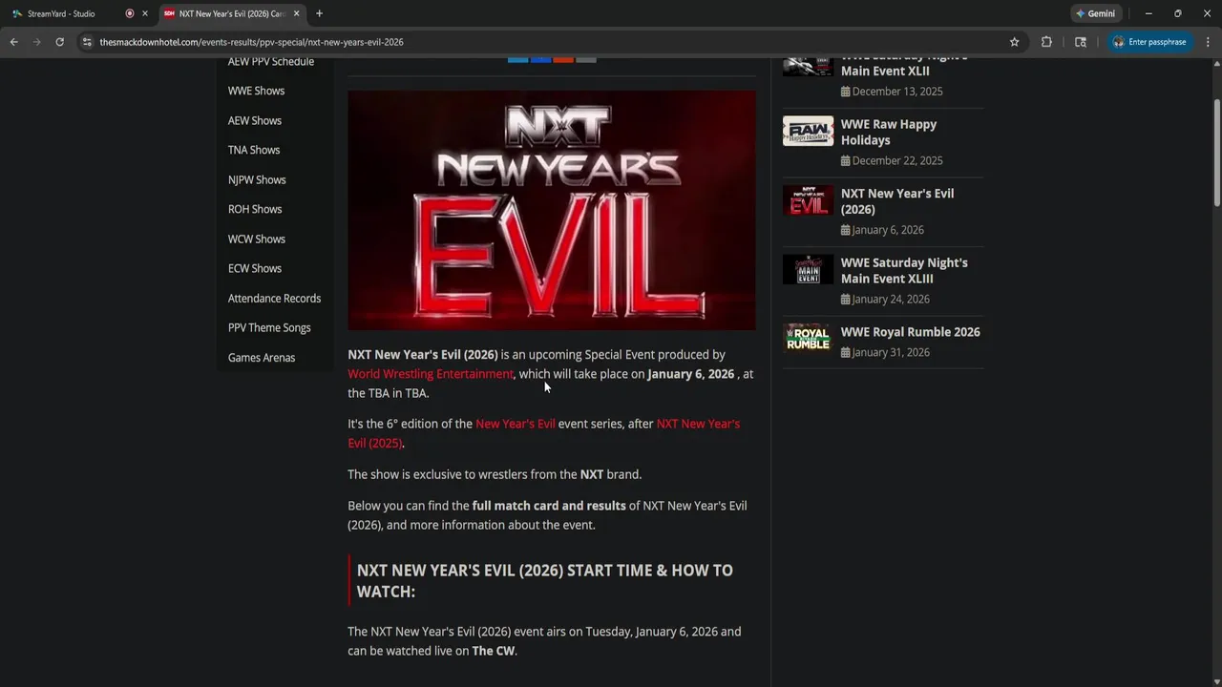
Task: Open PPV Theme Songs in sidebar
Action: [269, 327]
